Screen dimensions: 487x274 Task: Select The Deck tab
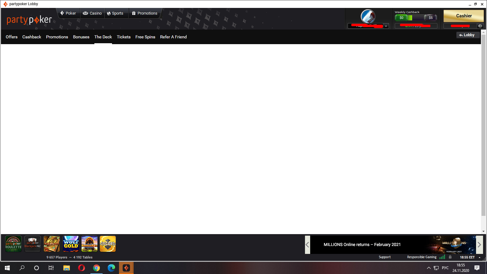click(103, 37)
